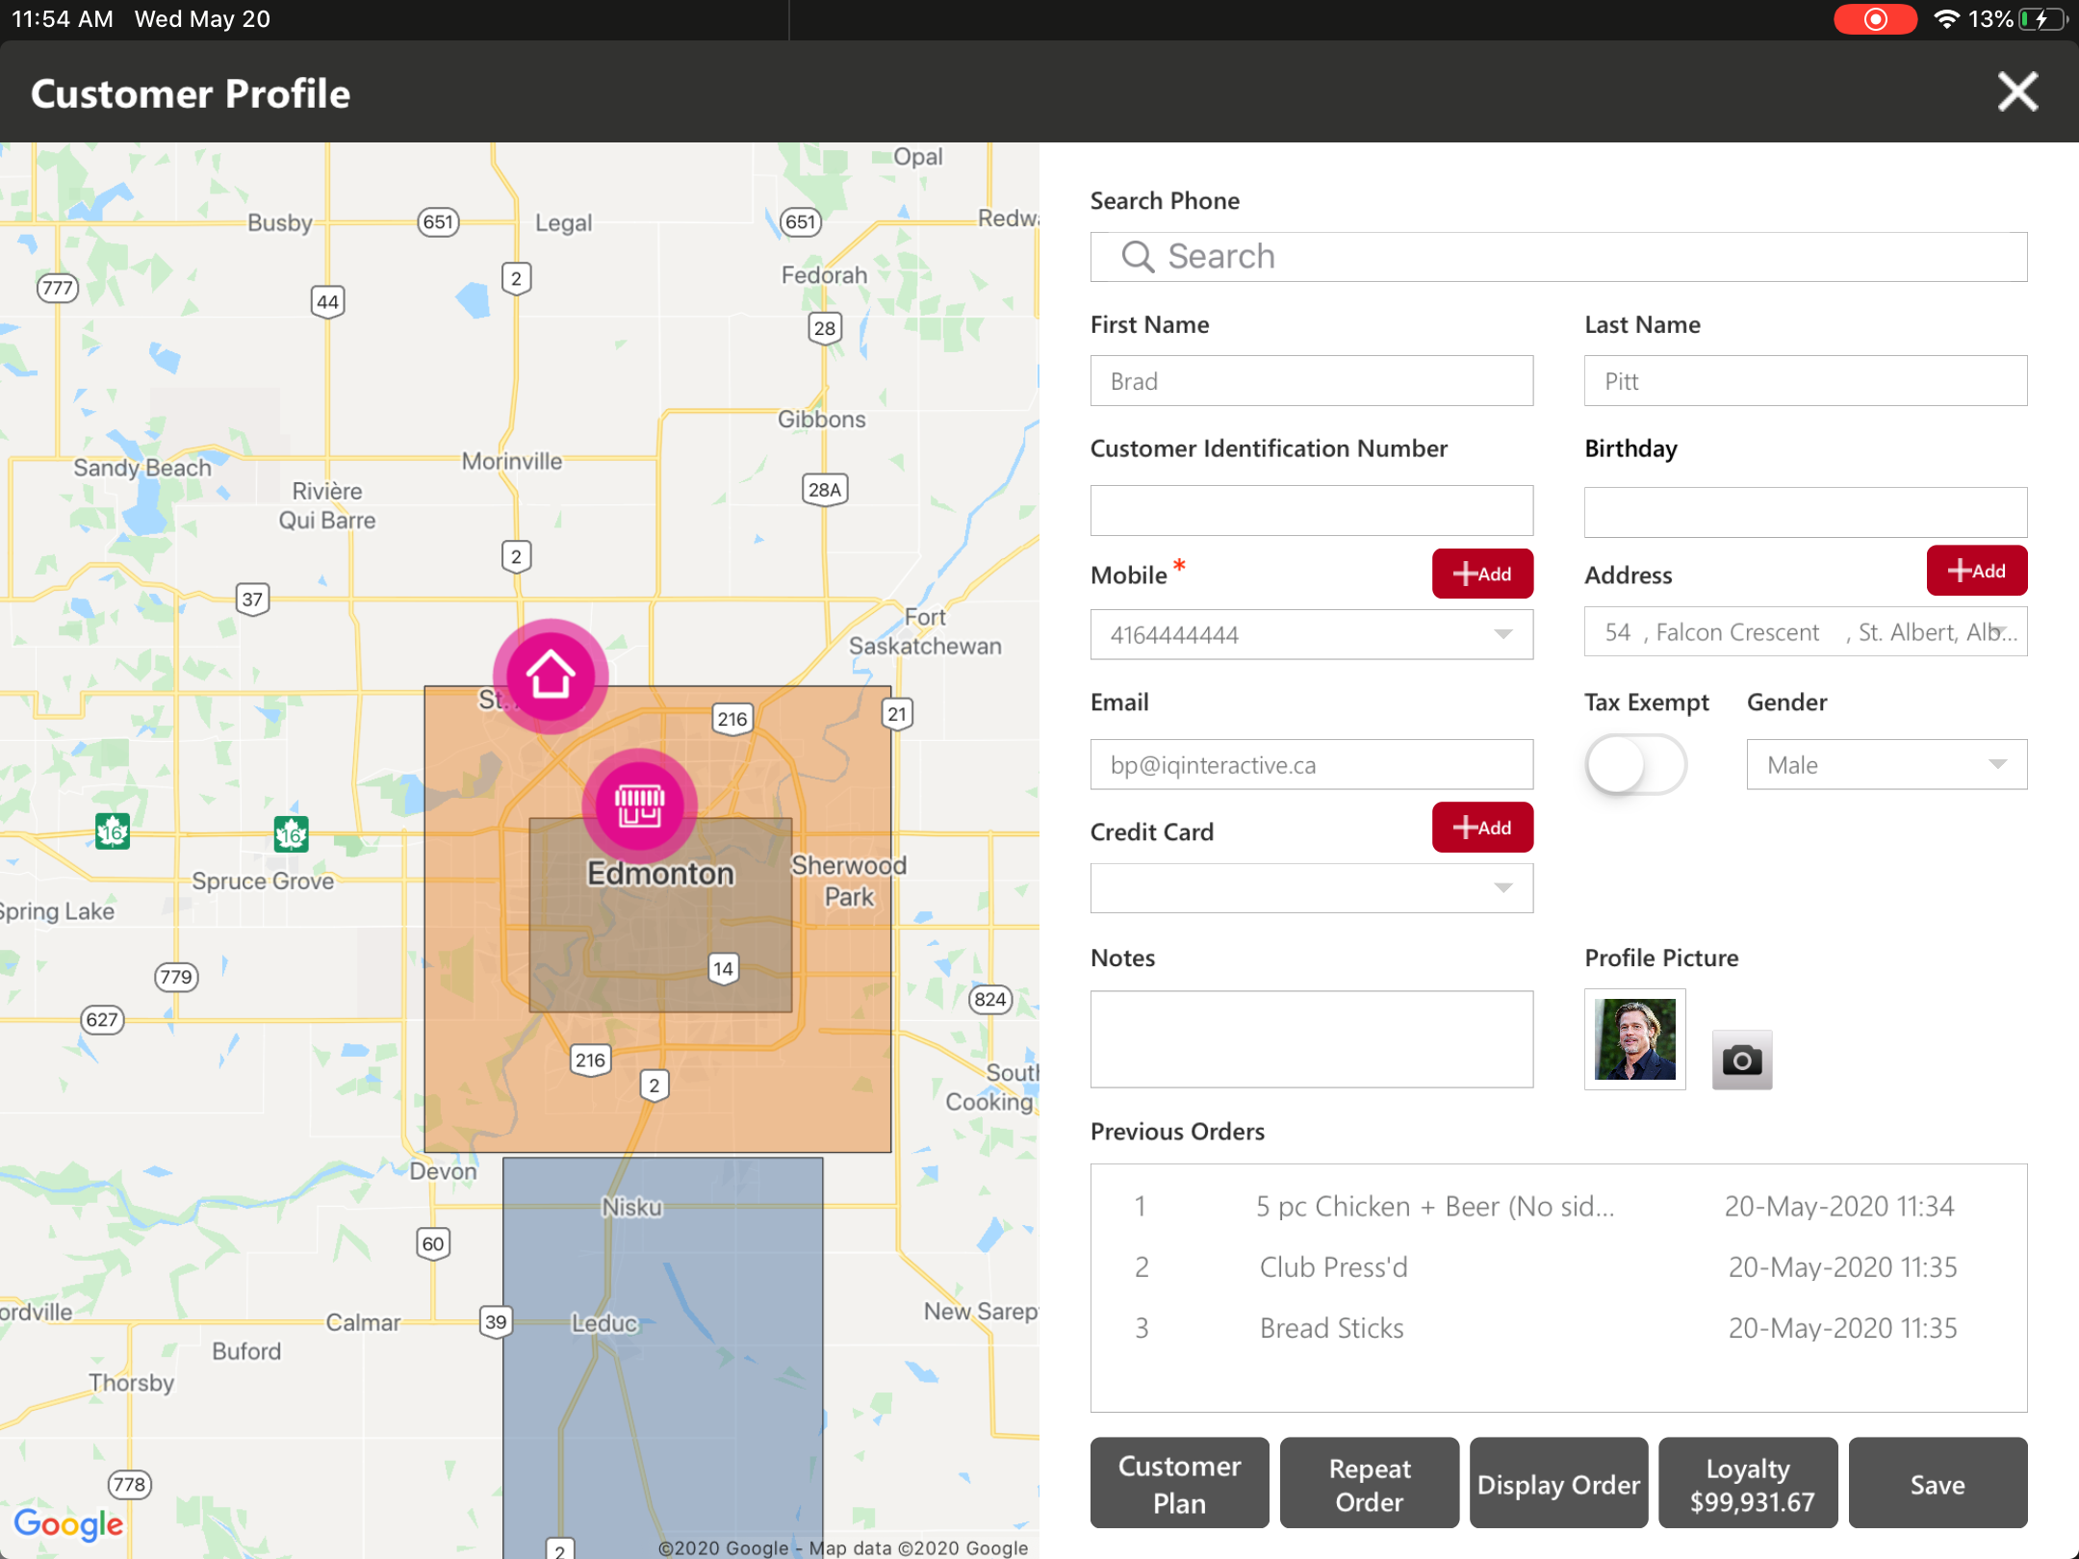Tap the highway 627 shield on map
Viewport: 2079px width, 1559px height.
pyautogui.click(x=102, y=1020)
